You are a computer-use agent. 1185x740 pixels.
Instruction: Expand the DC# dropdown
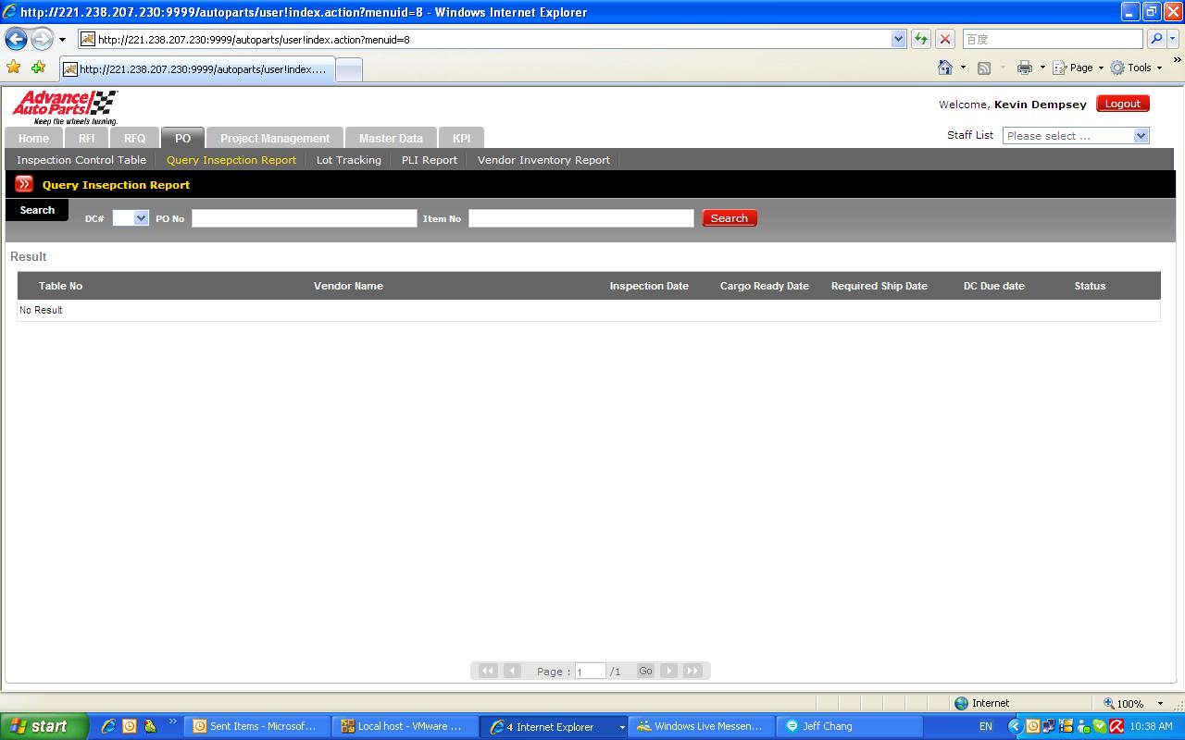tap(131, 218)
